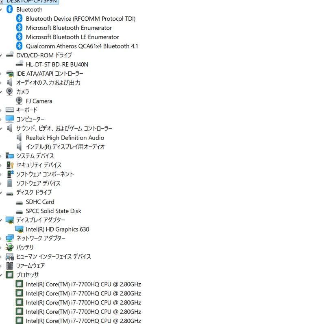This screenshot has width=322, height=324.
Task: Expand the コンピューター category arrow
Action: 1,119
